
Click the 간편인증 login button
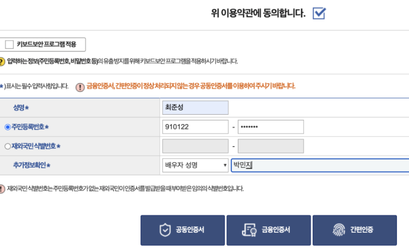[x=355, y=230]
